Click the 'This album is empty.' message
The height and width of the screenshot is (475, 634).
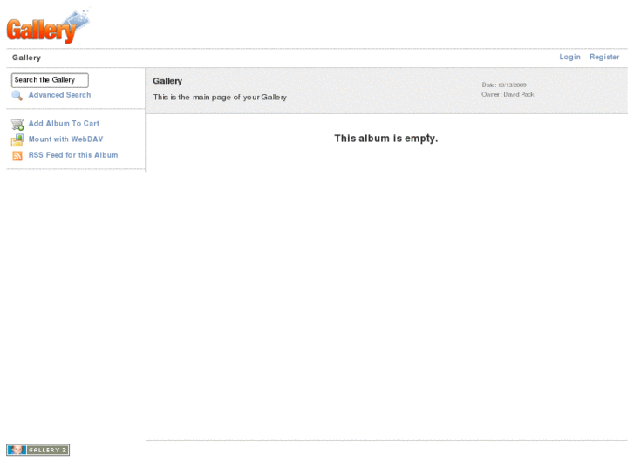(386, 139)
